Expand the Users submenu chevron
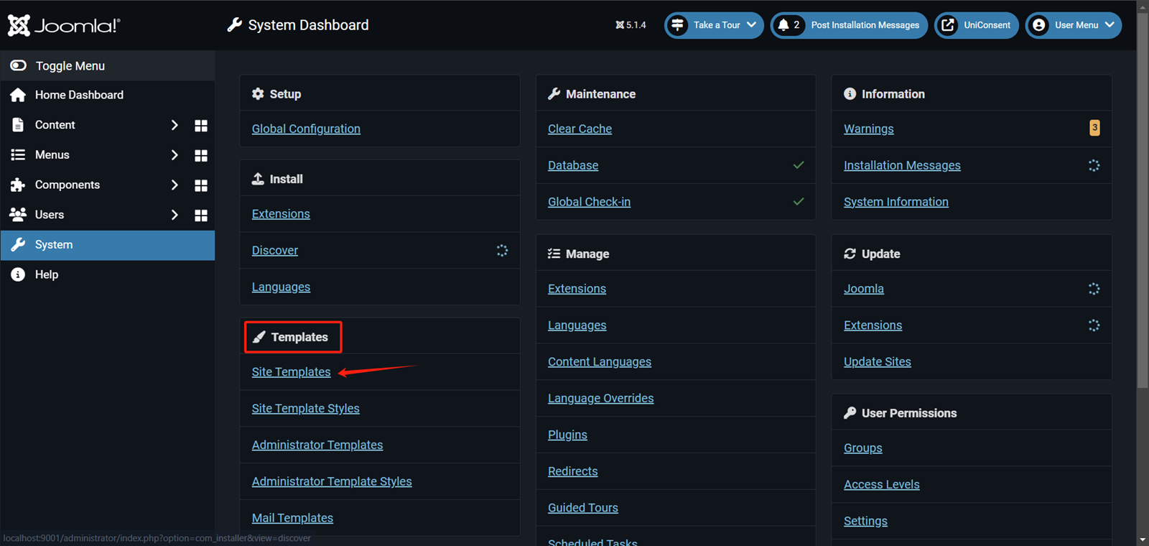 pos(174,215)
